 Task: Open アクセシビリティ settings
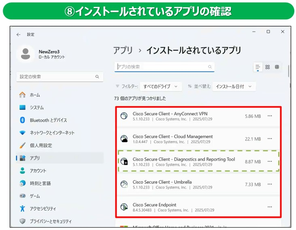60,209
